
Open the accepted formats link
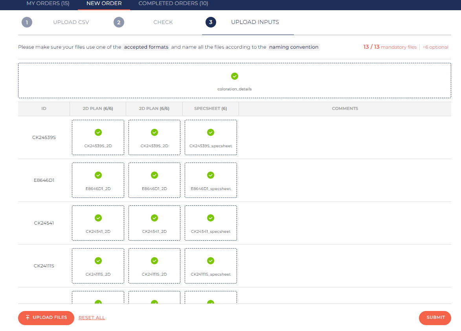click(x=146, y=47)
